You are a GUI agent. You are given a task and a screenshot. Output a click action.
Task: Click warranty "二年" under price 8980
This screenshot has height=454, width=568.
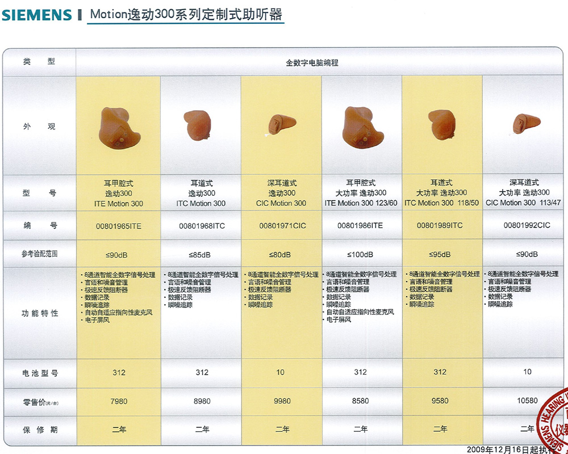202,430
